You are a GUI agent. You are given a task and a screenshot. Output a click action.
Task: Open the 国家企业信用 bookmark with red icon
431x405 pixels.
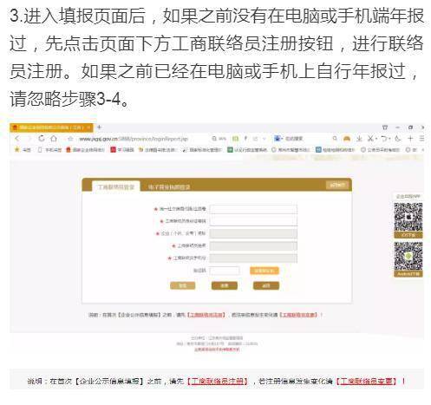(85, 149)
